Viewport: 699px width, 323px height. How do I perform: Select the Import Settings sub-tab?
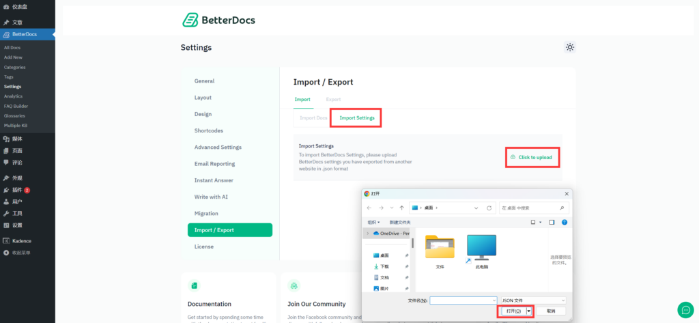[x=357, y=117]
